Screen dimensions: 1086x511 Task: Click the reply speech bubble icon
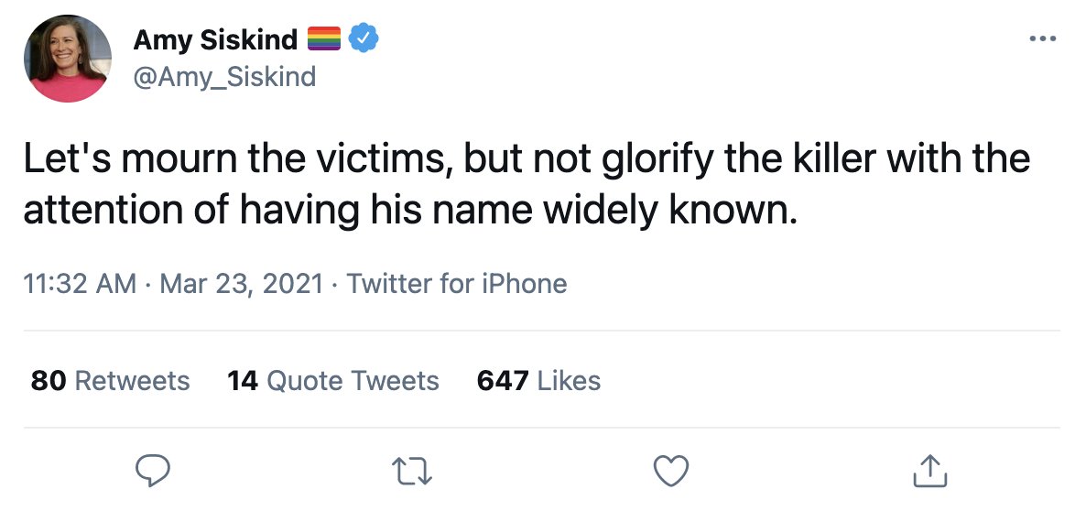[152, 472]
